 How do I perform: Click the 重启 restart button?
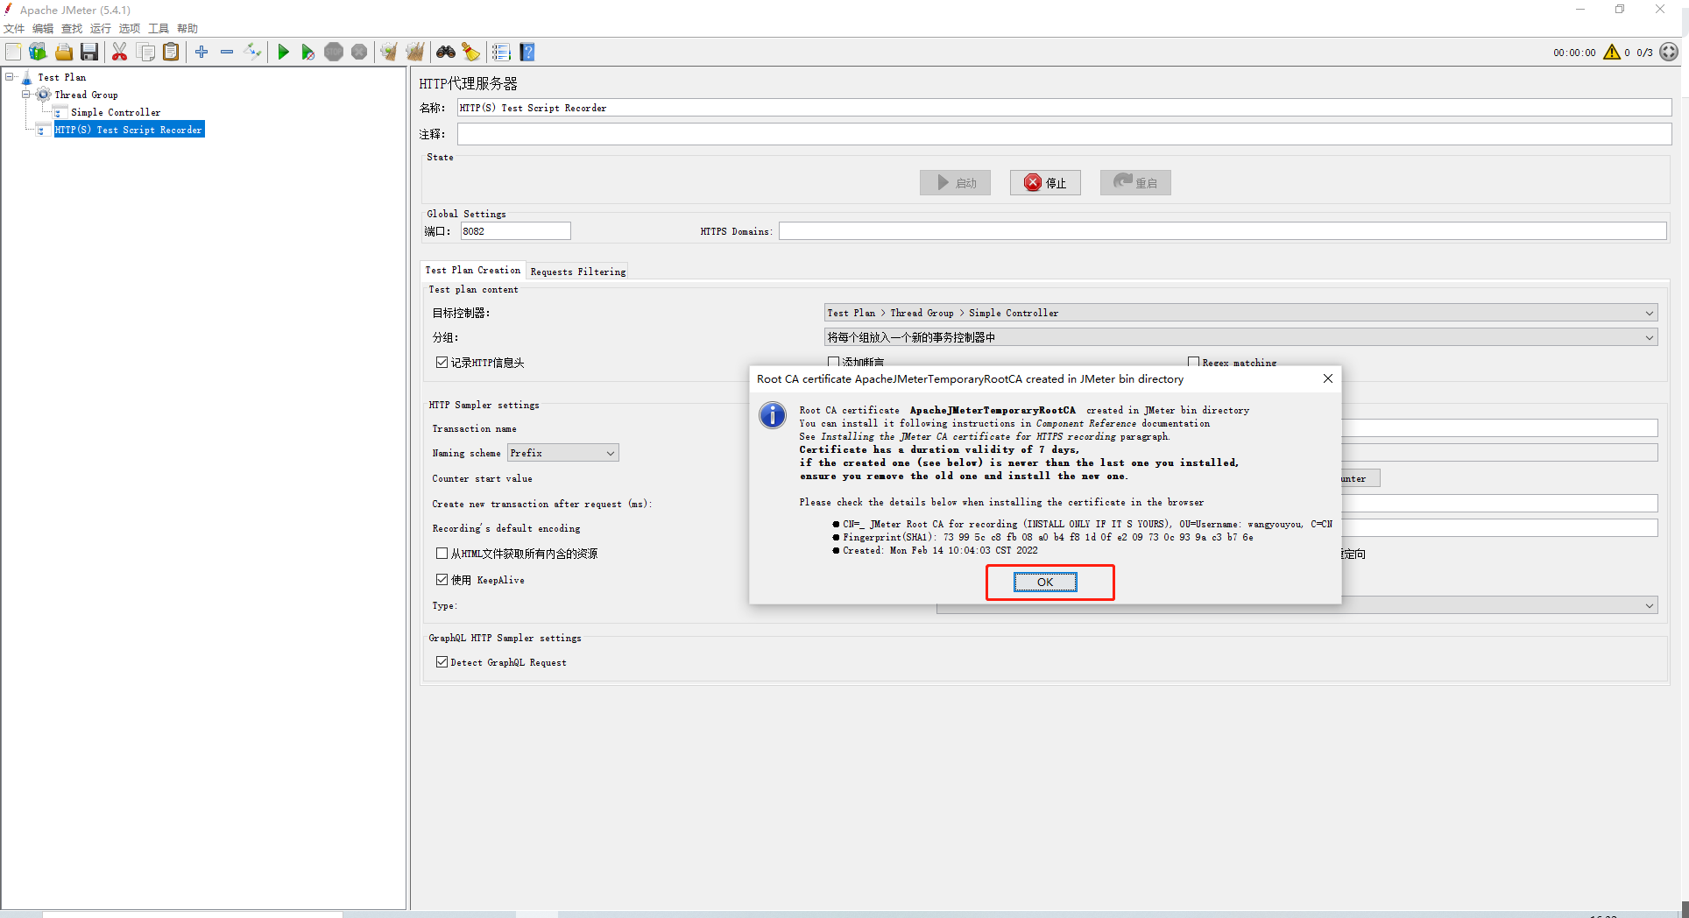coord(1135,182)
